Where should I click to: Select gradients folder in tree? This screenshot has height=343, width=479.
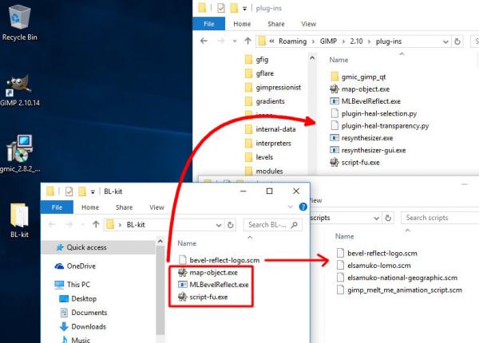(265, 101)
